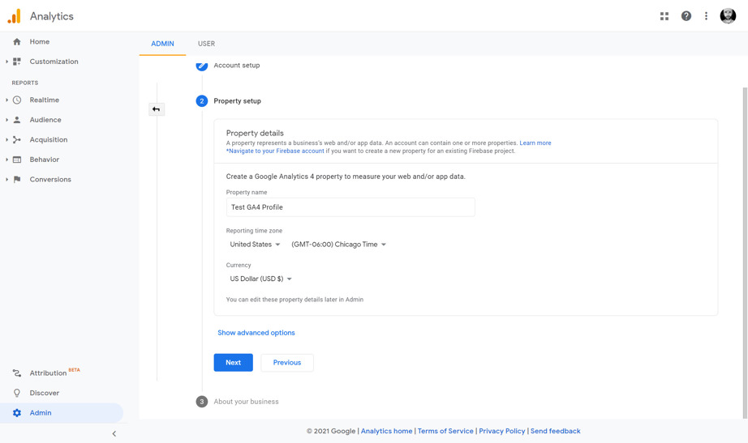Expand the Audience reports section
Viewport: 748px width, 443px height.
click(x=45, y=120)
